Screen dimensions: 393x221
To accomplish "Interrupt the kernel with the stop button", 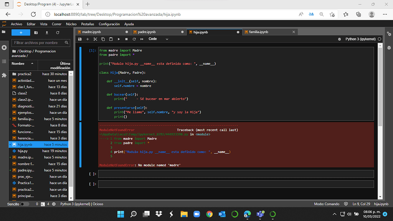I will point(126,39).
